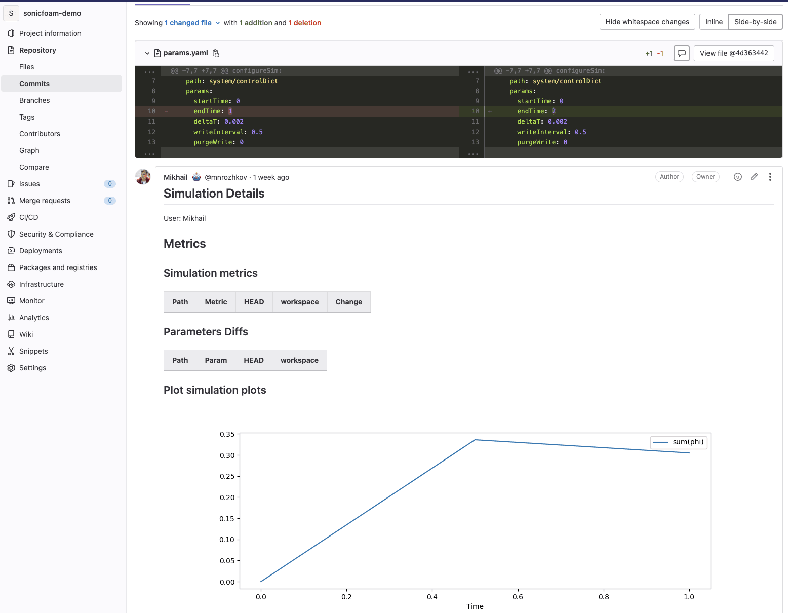Open CI/CD from the sidebar

click(28, 217)
